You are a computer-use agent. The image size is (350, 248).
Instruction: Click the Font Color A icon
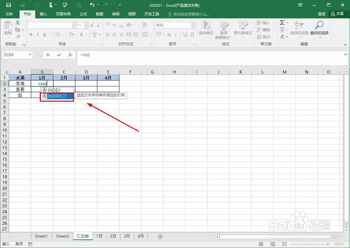point(82,35)
